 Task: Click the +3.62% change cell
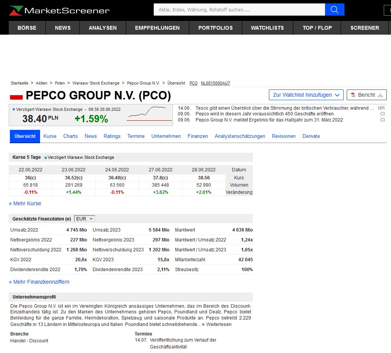click(x=160, y=192)
